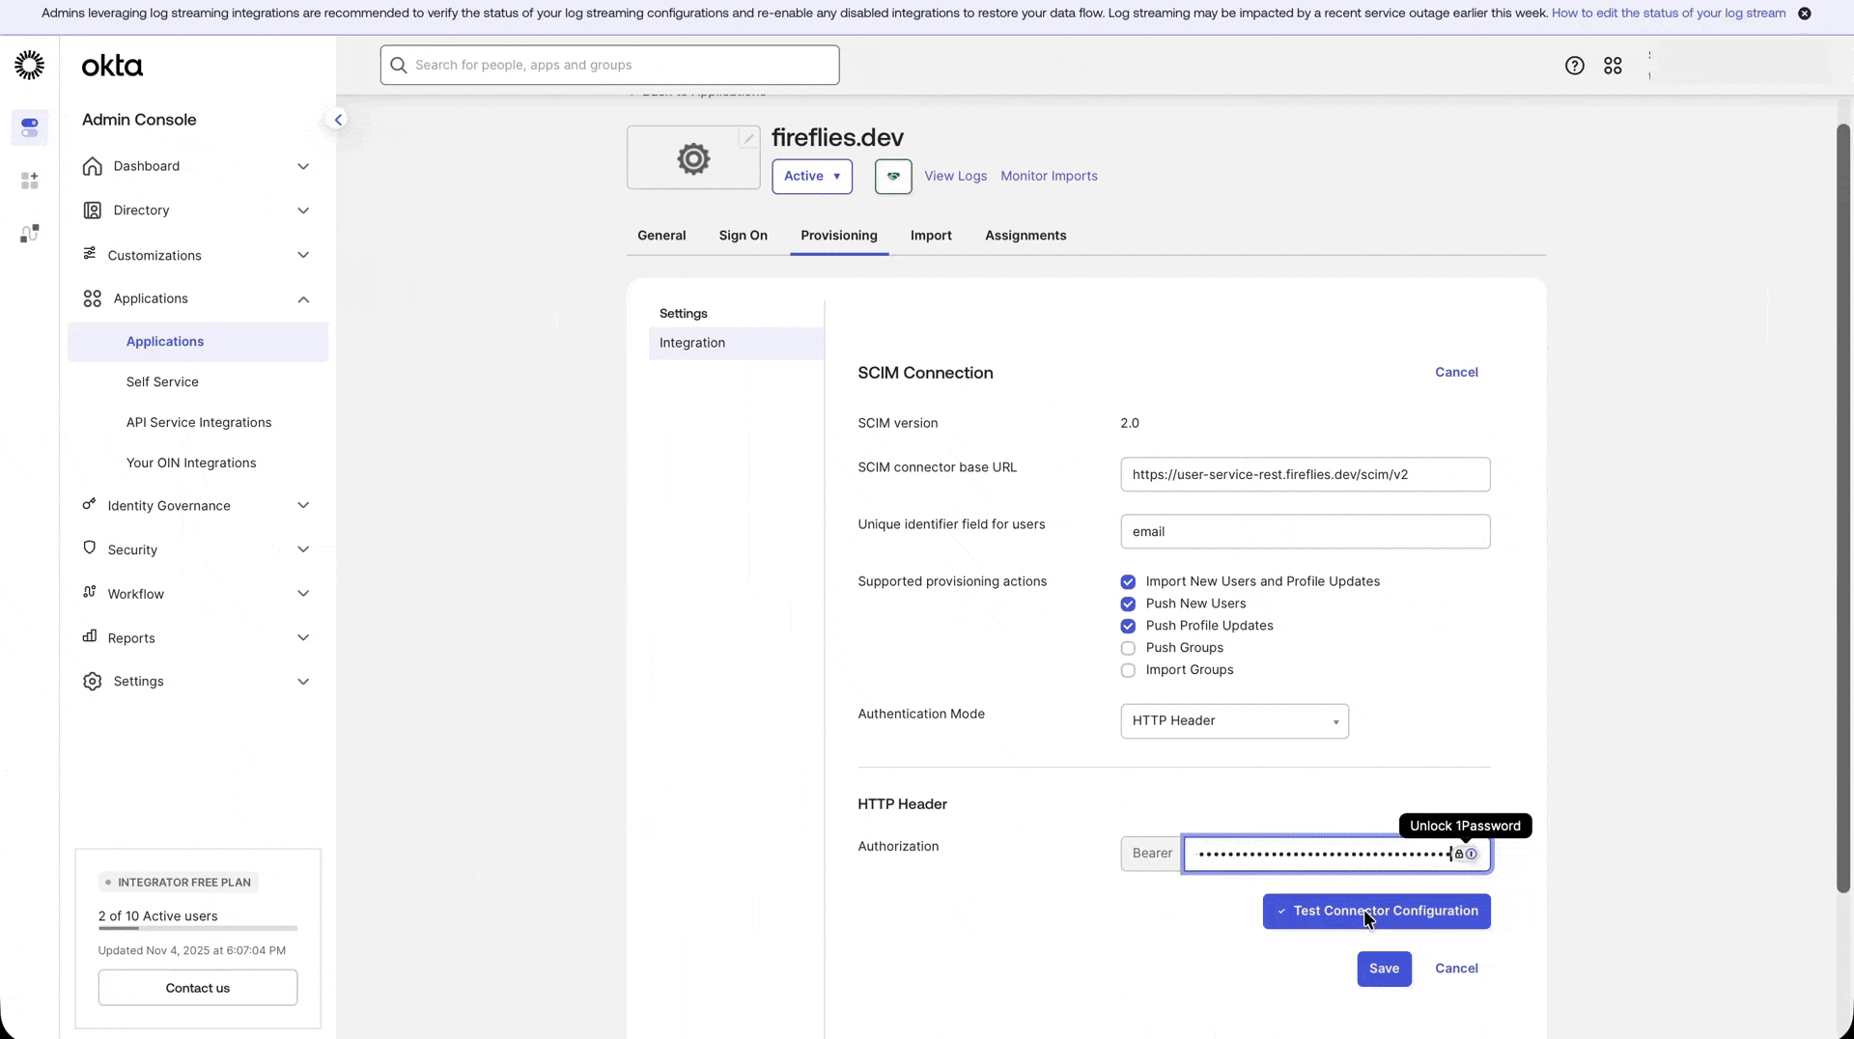Click the Dashboard home icon
Screen dimensions: 1854x1039
pyautogui.click(x=92, y=166)
